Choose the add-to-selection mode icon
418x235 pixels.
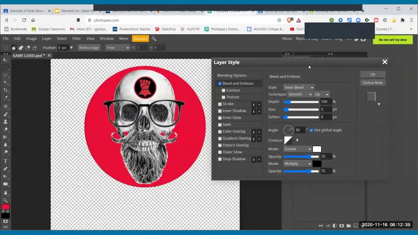pyautogui.click(x=21, y=48)
